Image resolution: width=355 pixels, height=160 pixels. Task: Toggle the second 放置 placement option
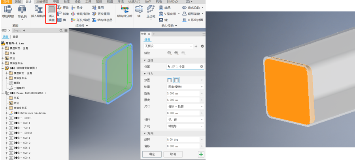(x=177, y=80)
